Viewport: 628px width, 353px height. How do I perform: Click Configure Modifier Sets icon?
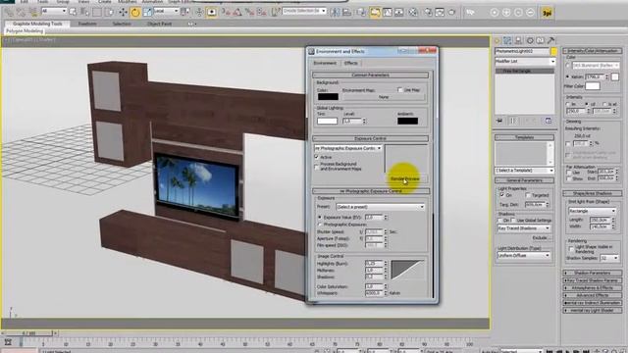pos(549,121)
